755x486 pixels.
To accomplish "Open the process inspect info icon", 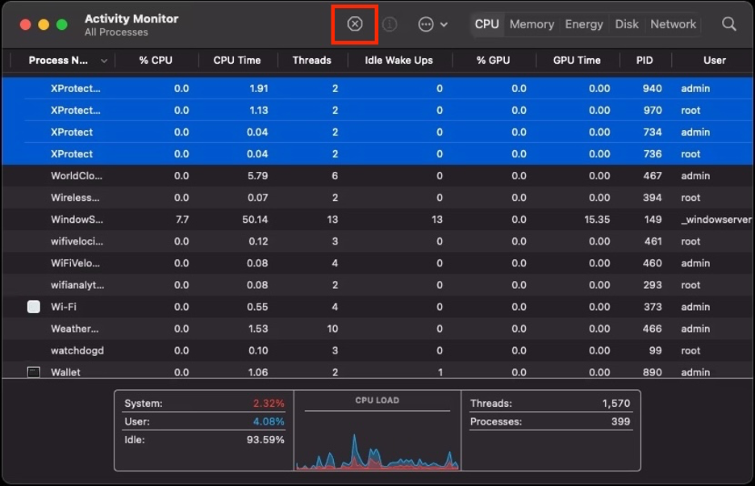I will coord(390,24).
